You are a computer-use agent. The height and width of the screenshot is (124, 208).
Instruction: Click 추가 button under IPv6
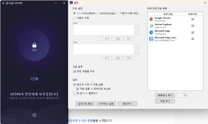[107, 58]
